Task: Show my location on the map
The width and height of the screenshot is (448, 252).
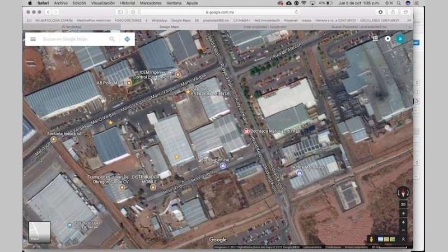Action: coord(403,213)
